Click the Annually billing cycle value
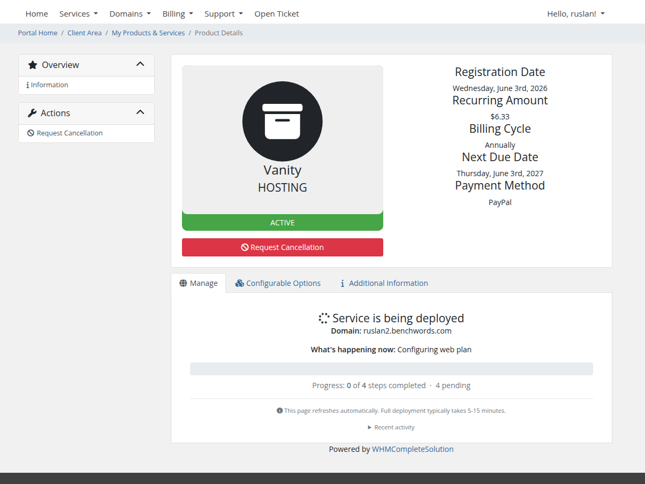 pos(500,145)
